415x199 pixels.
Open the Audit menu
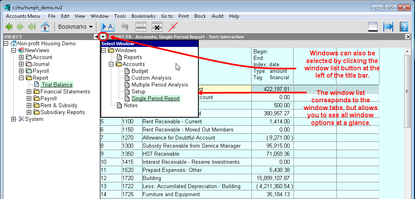(217, 16)
